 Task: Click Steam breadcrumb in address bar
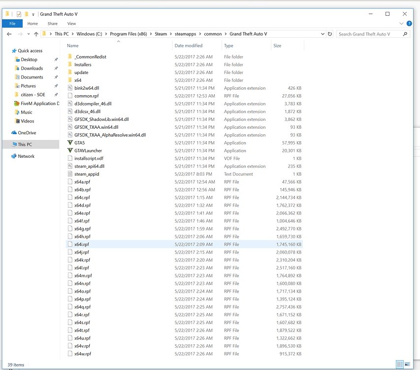pos(161,34)
